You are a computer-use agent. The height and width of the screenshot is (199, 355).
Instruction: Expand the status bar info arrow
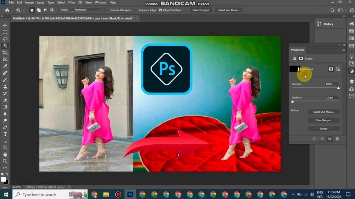(69, 187)
